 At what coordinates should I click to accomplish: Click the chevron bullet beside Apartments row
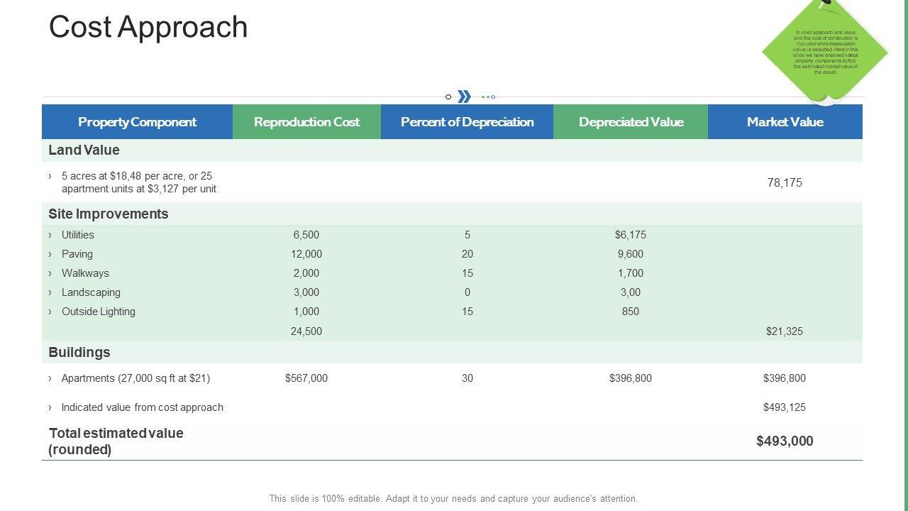coord(50,378)
